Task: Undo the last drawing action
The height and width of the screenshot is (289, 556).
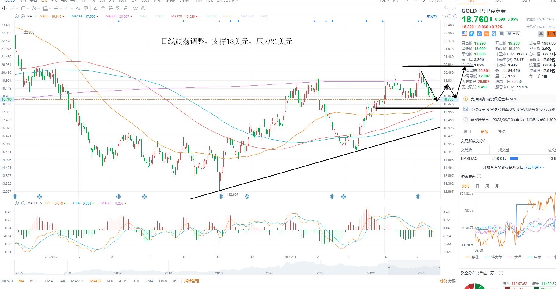Action: tap(447, 8)
